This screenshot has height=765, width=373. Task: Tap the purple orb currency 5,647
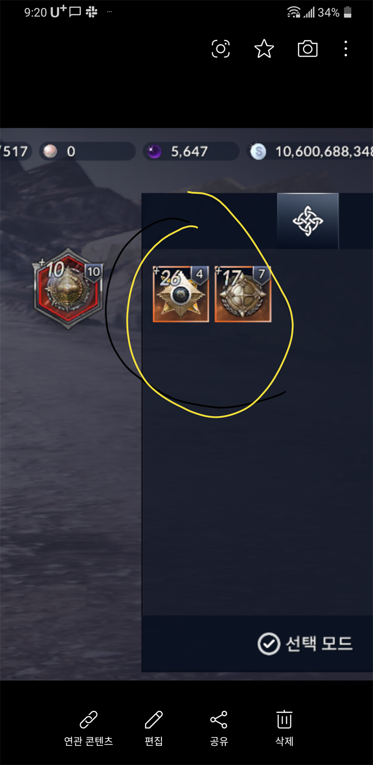191,151
